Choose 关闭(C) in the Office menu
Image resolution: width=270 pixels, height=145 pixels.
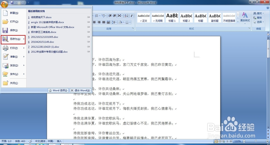[x=13, y=83]
